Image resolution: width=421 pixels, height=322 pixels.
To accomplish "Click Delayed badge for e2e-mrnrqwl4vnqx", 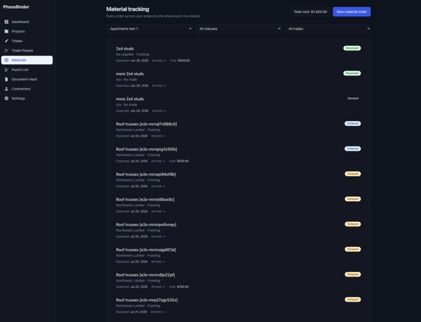I will 353,224.
